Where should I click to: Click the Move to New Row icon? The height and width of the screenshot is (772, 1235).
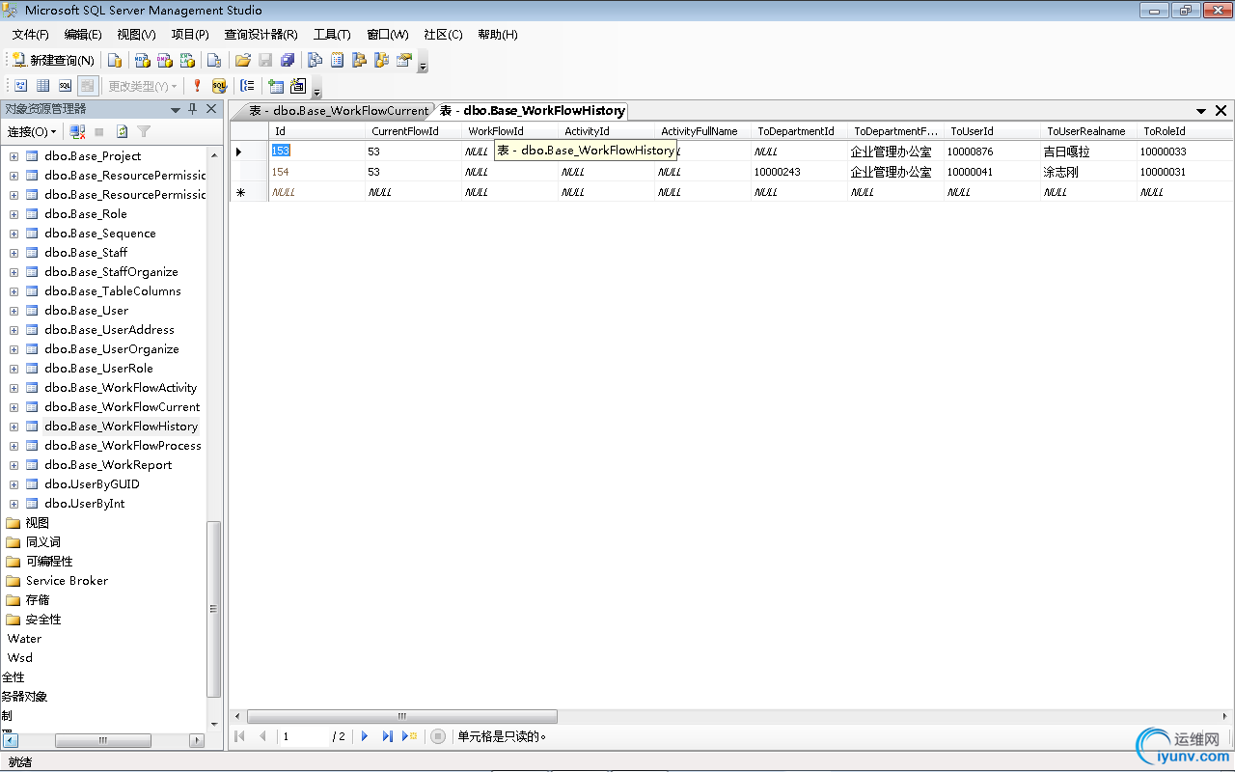coord(409,736)
